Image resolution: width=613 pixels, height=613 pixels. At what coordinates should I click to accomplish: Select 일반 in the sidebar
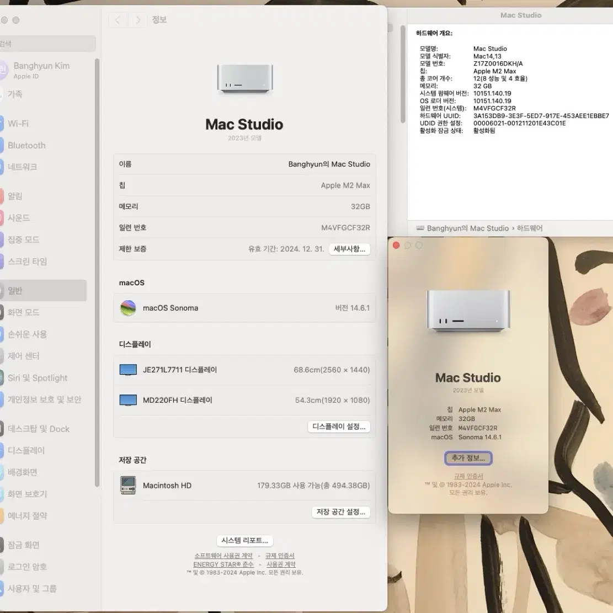[x=43, y=290]
